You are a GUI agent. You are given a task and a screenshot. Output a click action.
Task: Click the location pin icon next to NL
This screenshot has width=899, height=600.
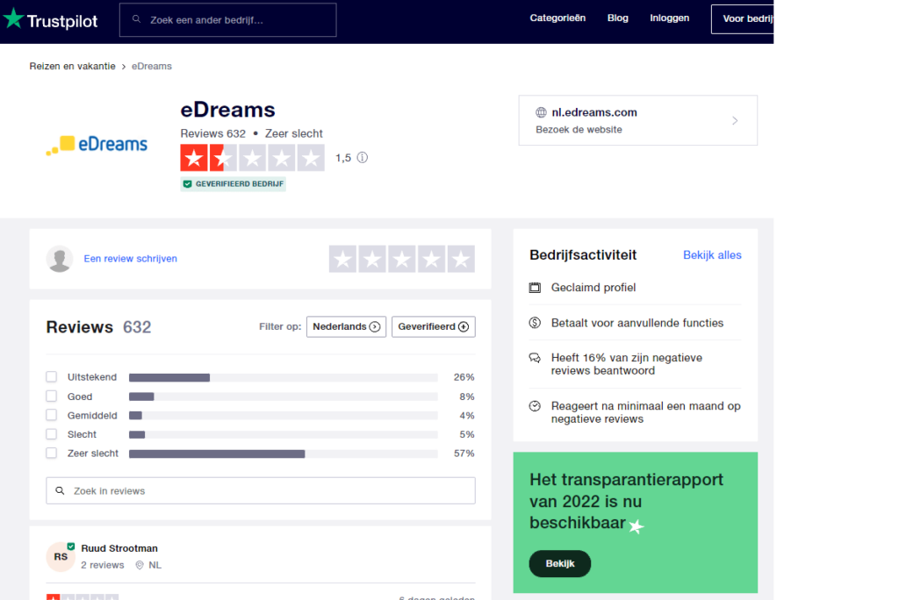[x=140, y=565]
